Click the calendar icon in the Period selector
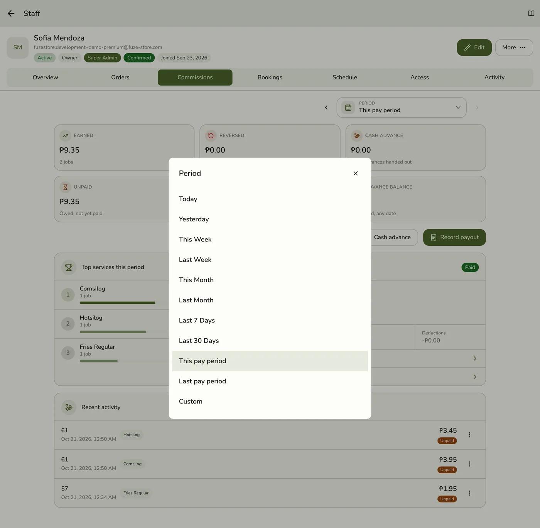The image size is (540, 528). pos(348,108)
